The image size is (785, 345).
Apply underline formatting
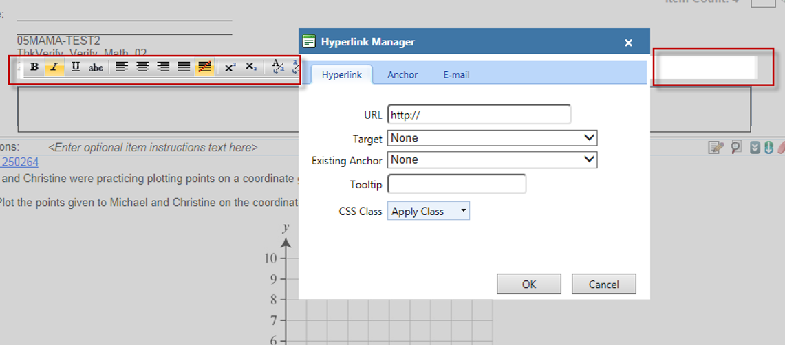pyautogui.click(x=75, y=67)
